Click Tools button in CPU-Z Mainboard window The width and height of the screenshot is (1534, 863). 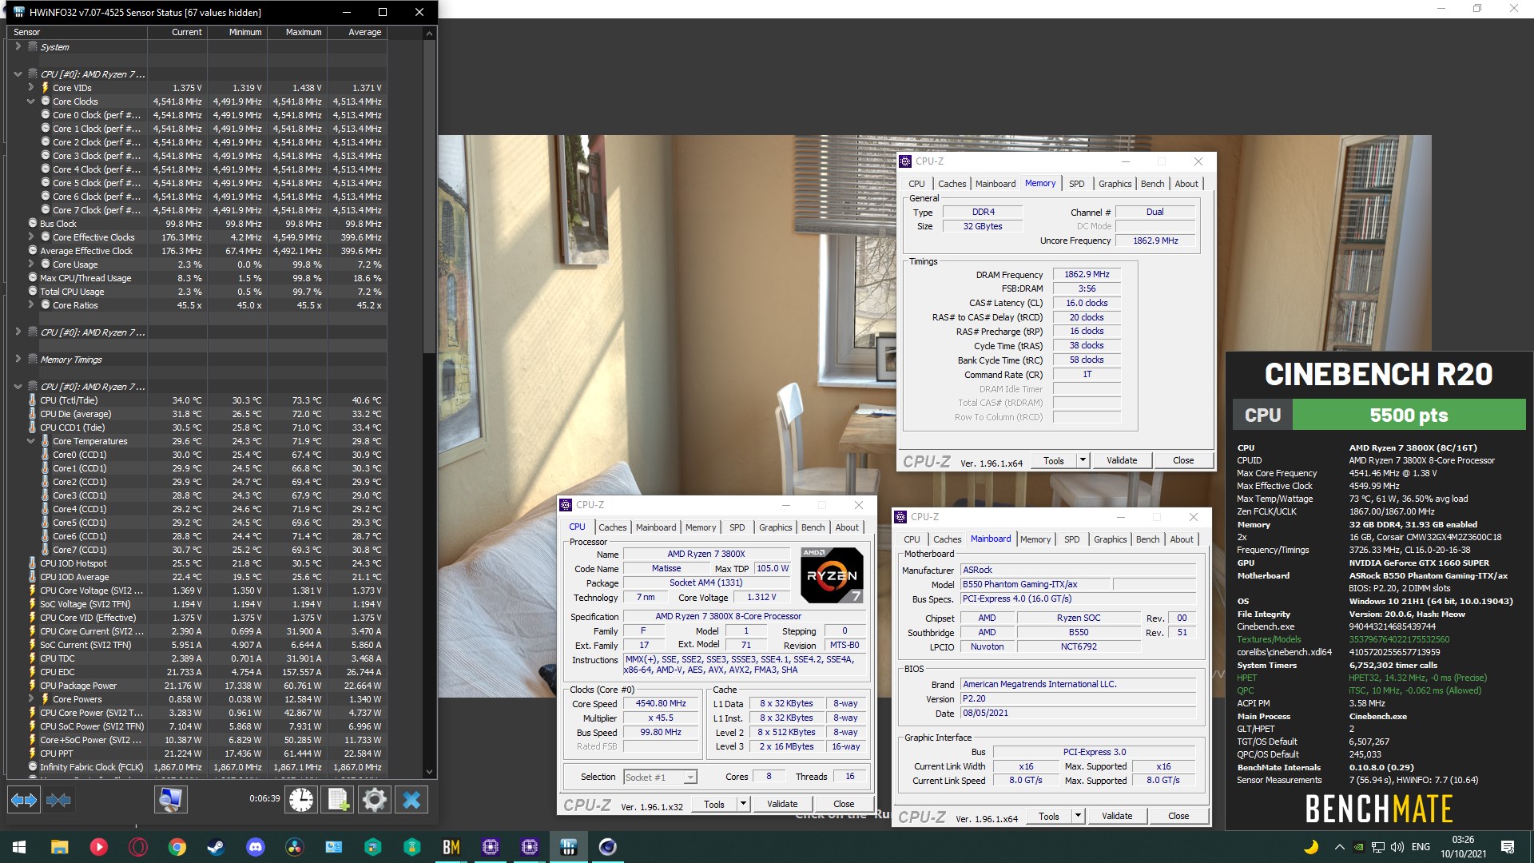click(x=1049, y=816)
